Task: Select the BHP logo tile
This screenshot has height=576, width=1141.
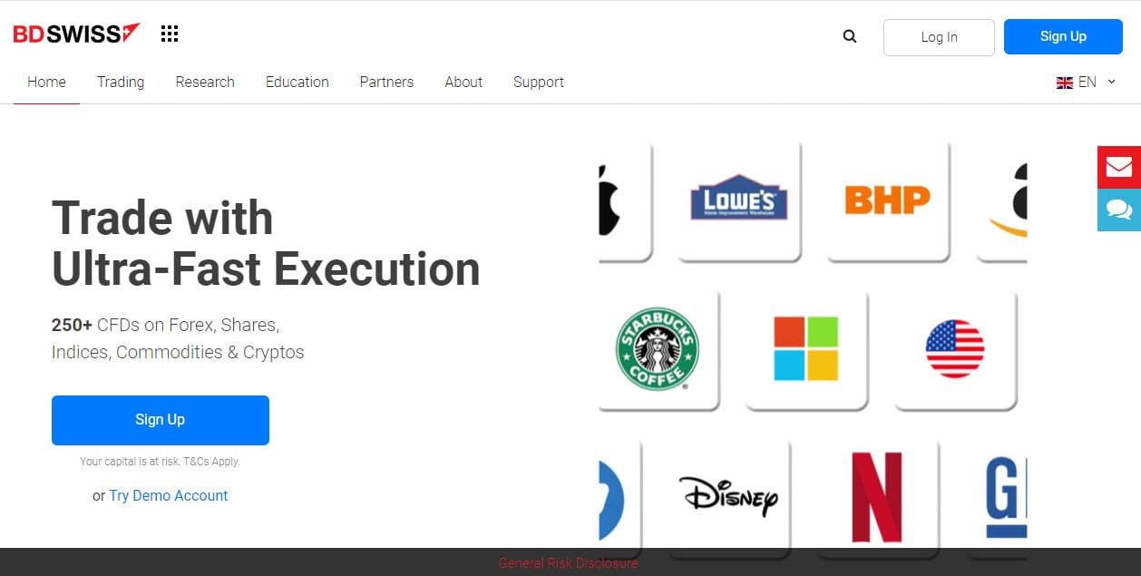Action: click(887, 200)
